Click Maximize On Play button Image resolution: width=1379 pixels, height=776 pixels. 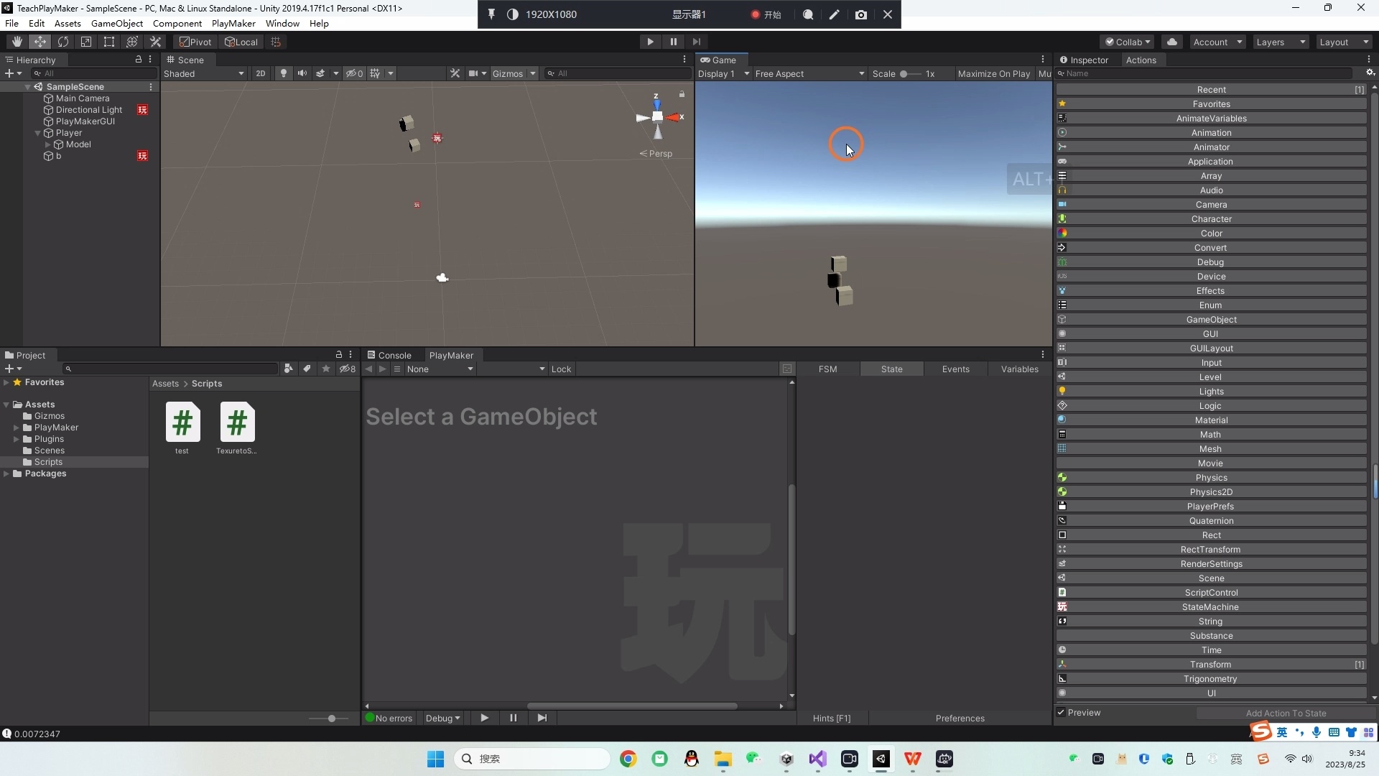[x=993, y=73]
